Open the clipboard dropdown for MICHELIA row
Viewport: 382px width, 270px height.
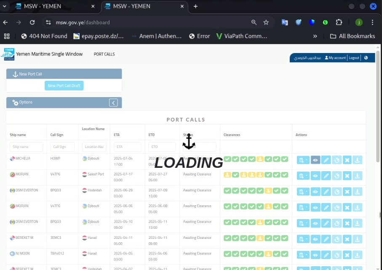pos(302,160)
